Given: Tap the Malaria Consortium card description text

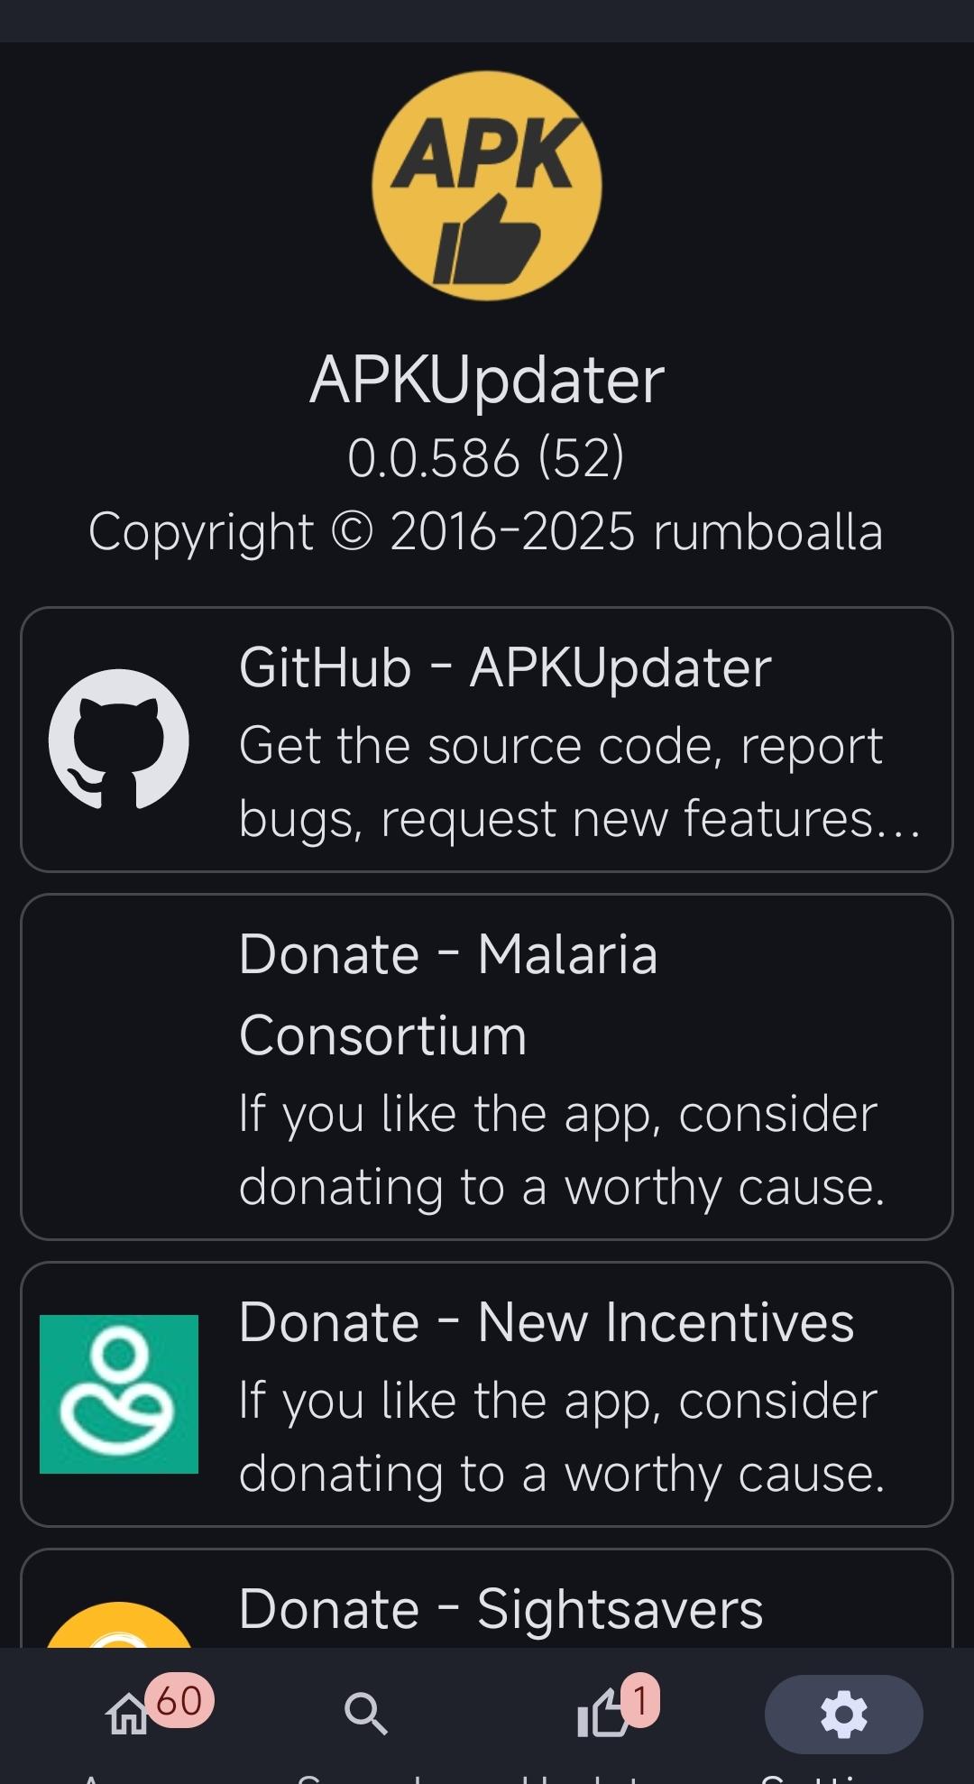Looking at the screenshot, I should pyautogui.click(x=561, y=1150).
